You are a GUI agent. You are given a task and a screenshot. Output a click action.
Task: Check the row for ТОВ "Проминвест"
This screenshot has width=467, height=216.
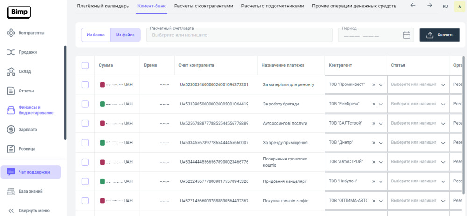pos(85,84)
